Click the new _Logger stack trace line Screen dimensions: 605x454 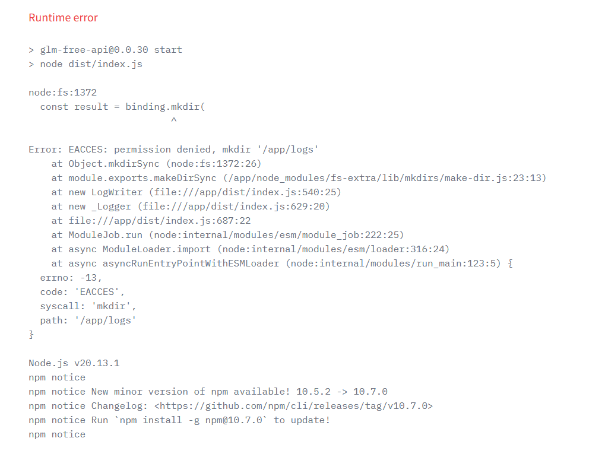pos(191,207)
